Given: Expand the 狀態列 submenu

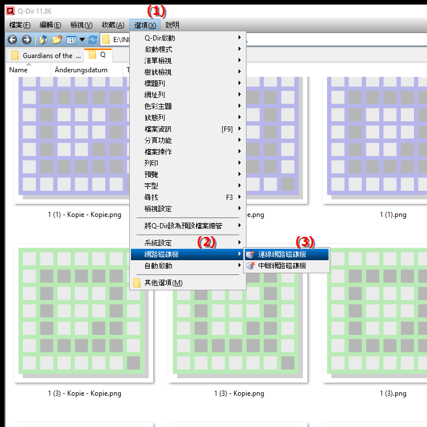Looking at the screenshot, I should [x=188, y=118].
